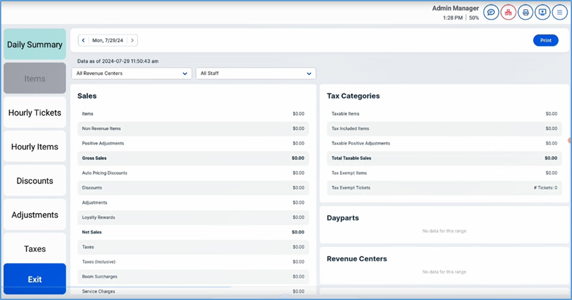Open the hamburger menu icon
Screen dimensions: 572x300
click(x=560, y=12)
